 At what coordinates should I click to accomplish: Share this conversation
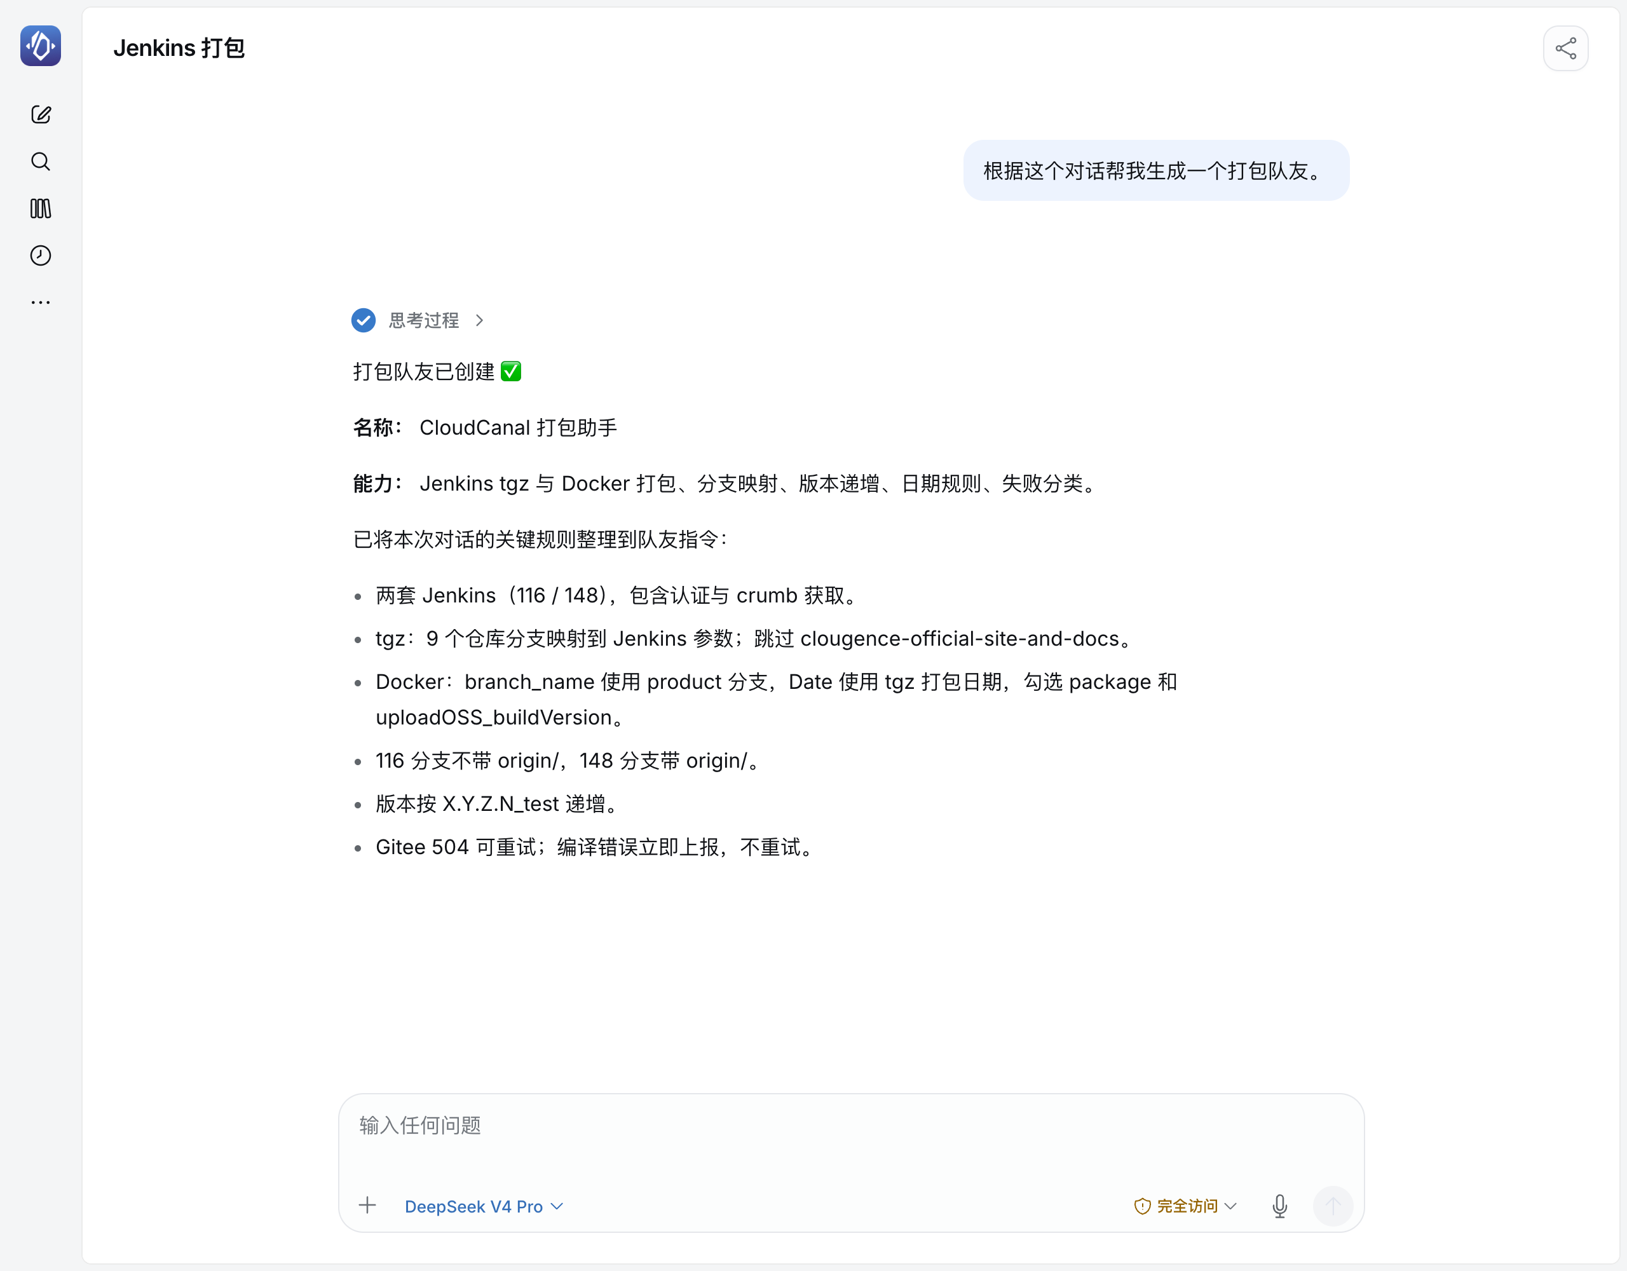pos(1565,48)
